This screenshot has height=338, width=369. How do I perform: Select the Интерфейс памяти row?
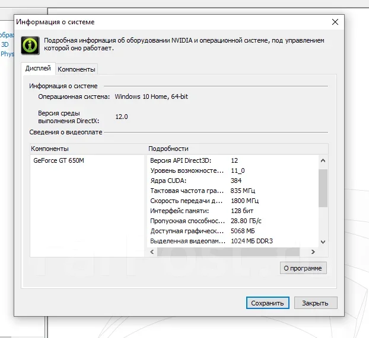pyautogui.click(x=233, y=211)
